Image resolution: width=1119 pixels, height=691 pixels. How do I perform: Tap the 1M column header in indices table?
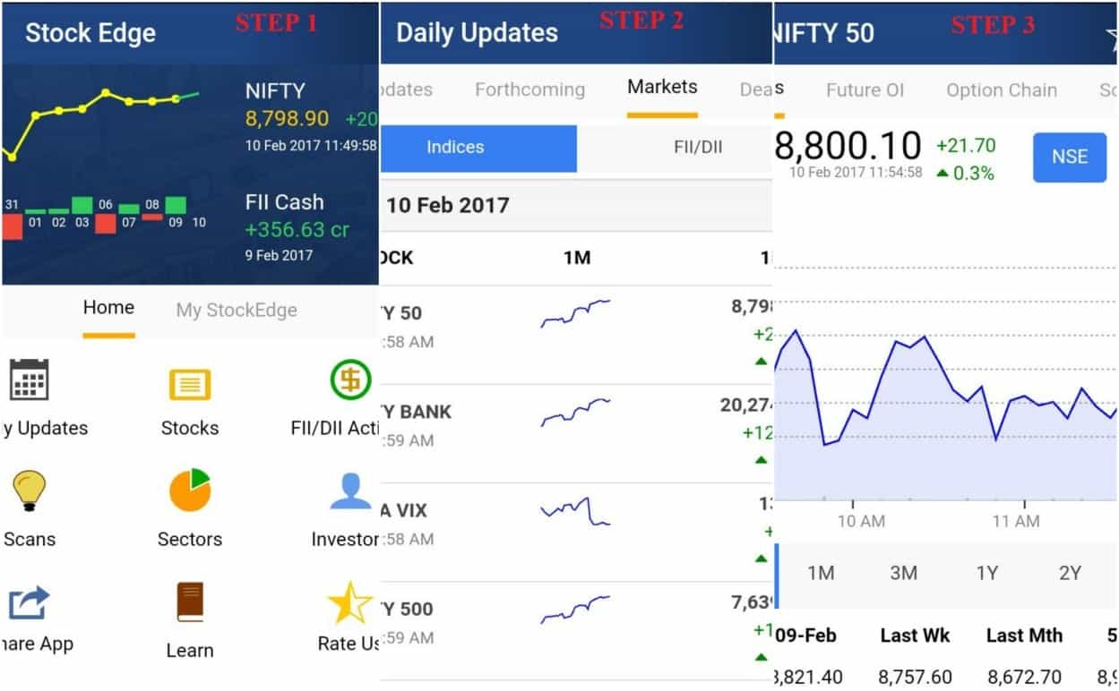[x=577, y=258]
